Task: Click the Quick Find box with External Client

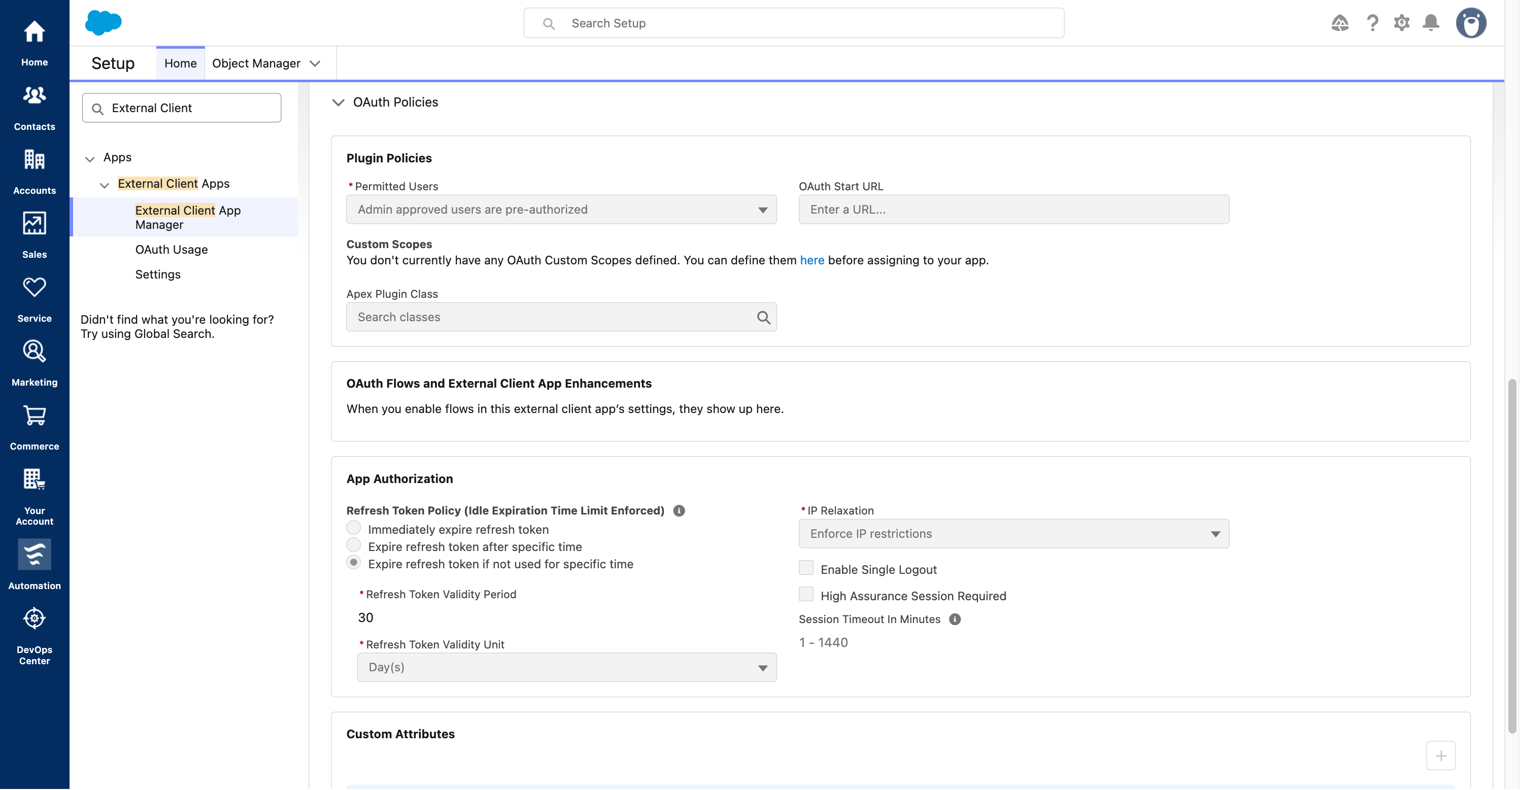Action: point(182,108)
